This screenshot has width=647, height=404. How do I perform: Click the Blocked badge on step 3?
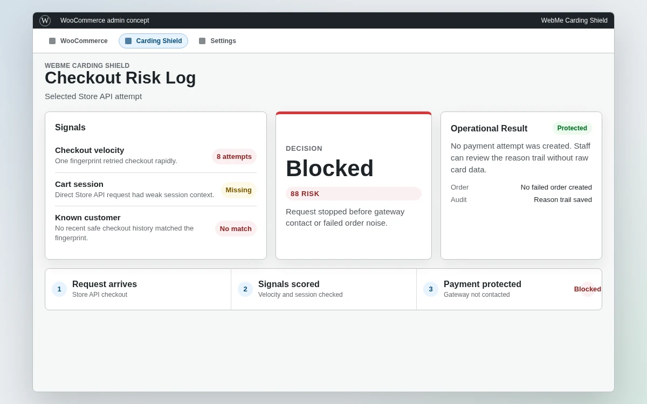[588, 289]
